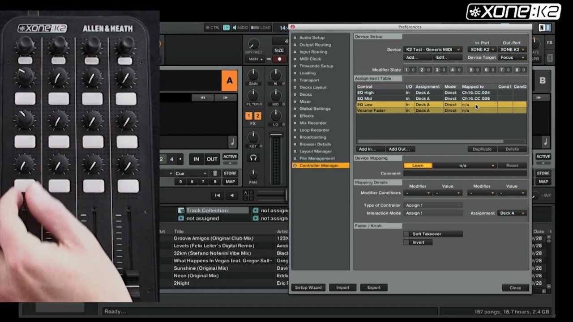This screenshot has width=573, height=322.
Task: Enable the Invert checkbox
Action: click(x=406, y=242)
